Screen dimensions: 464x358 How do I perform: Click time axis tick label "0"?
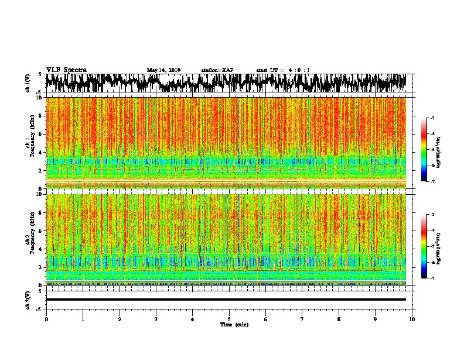click(x=46, y=319)
